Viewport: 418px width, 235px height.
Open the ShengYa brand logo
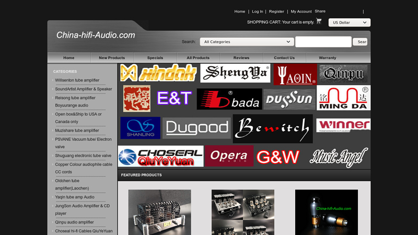[235, 73]
